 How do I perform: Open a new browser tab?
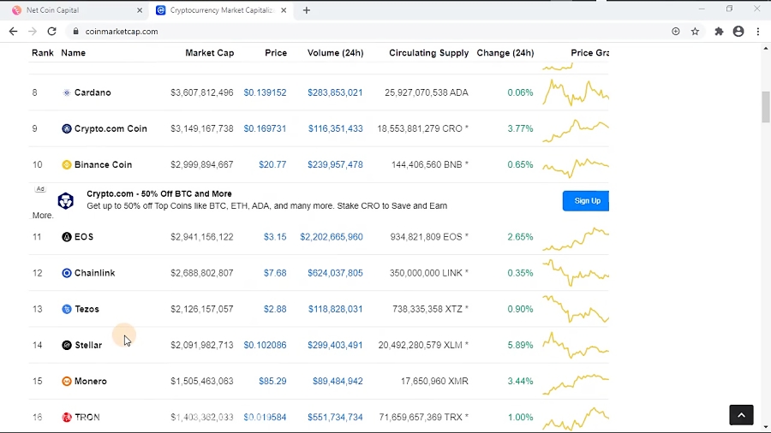click(307, 10)
